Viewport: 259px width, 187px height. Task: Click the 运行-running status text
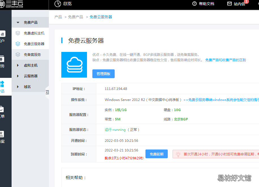[115, 130]
